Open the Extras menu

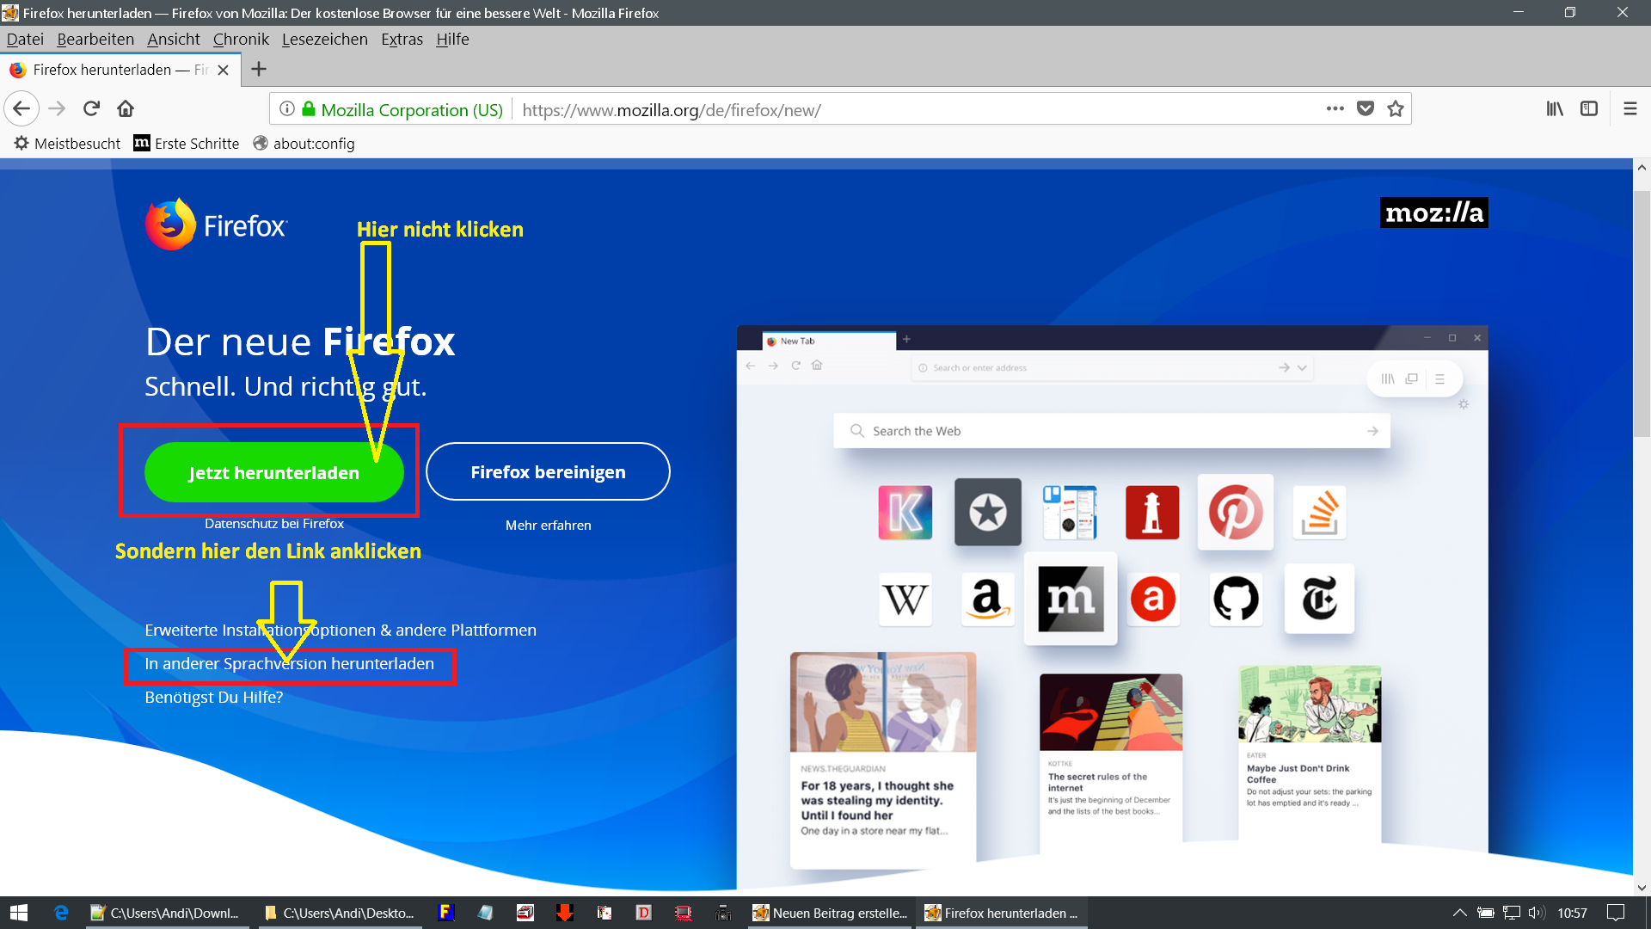pos(402,39)
